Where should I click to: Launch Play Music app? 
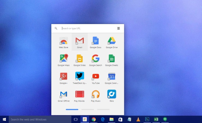click(x=96, y=96)
